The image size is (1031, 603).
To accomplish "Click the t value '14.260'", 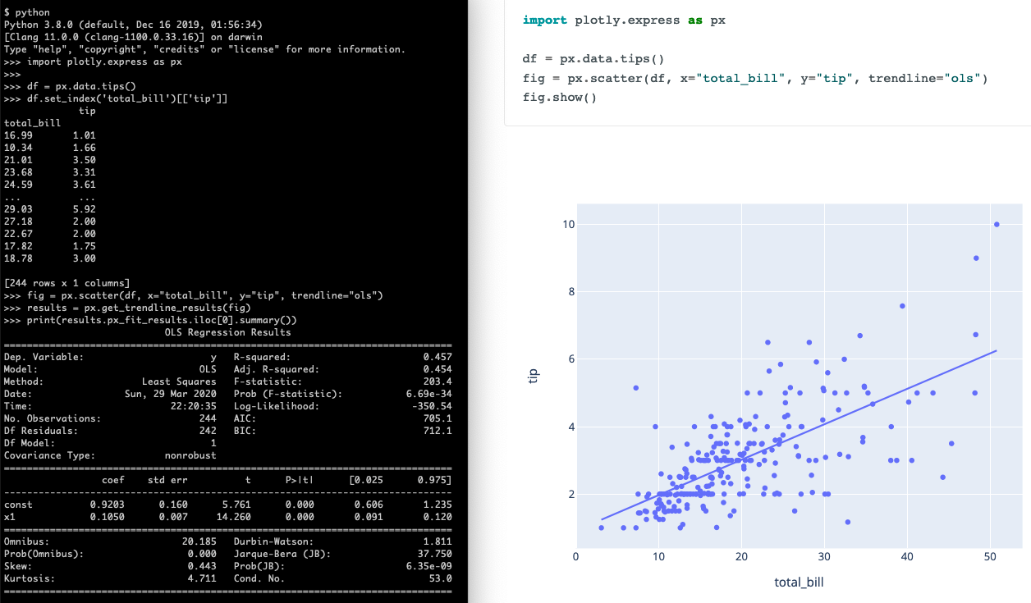I will [x=233, y=517].
